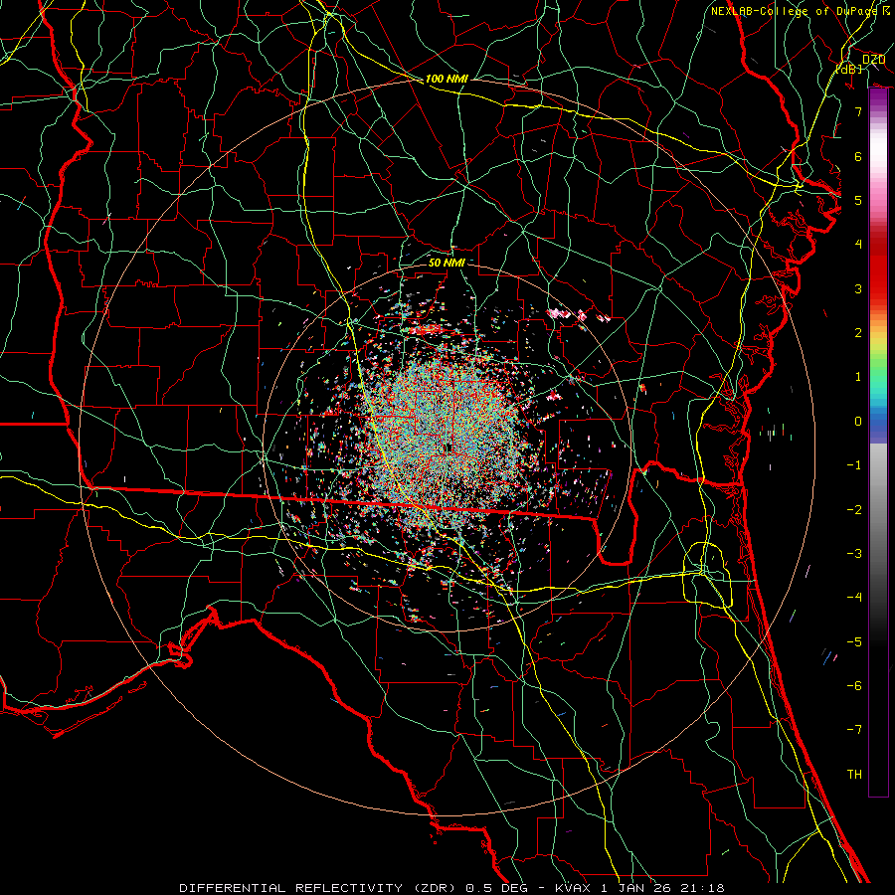Image resolution: width=895 pixels, height=895 pixels.
Task: Click the -3 value on the scale
Action: pyautogui.click(x=854, y=553)
